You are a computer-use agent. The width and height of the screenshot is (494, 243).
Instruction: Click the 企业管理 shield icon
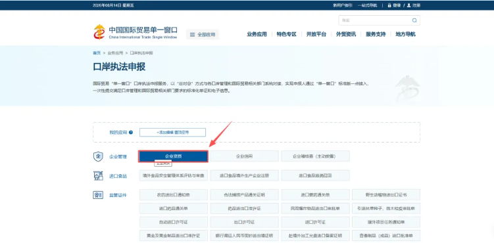(x=98, y=156)
